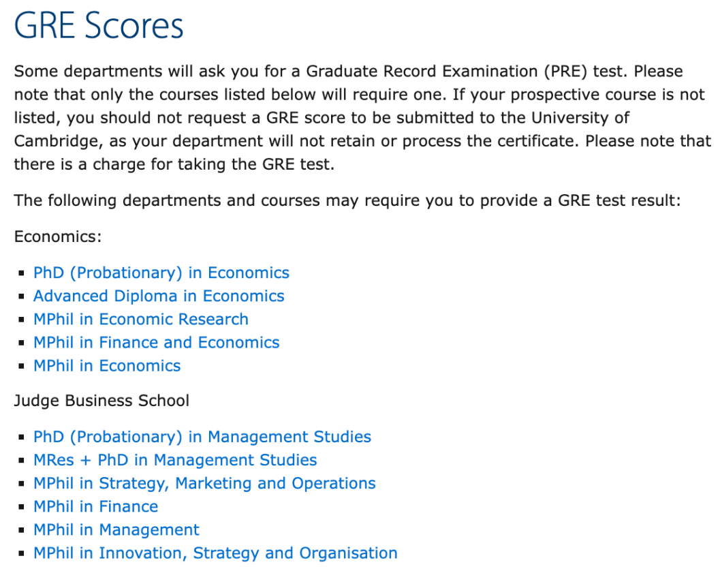Go to MPhil in Economic Research
The image size is (720, 569).
(141, 320)
